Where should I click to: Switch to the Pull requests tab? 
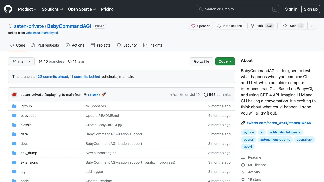(45, 45)
